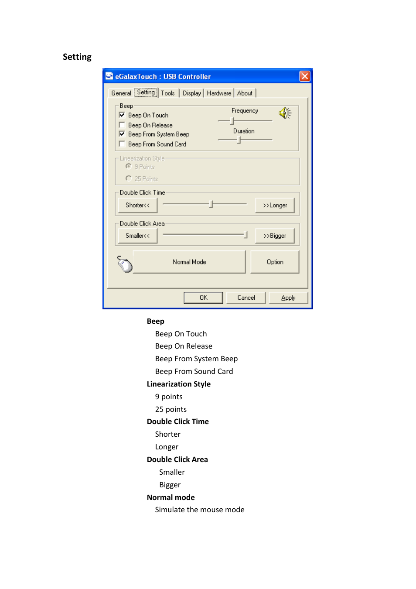This screenshot has height=589, width=416.
Task: Open the Hardware tab
Action: [x=219, y=93]
